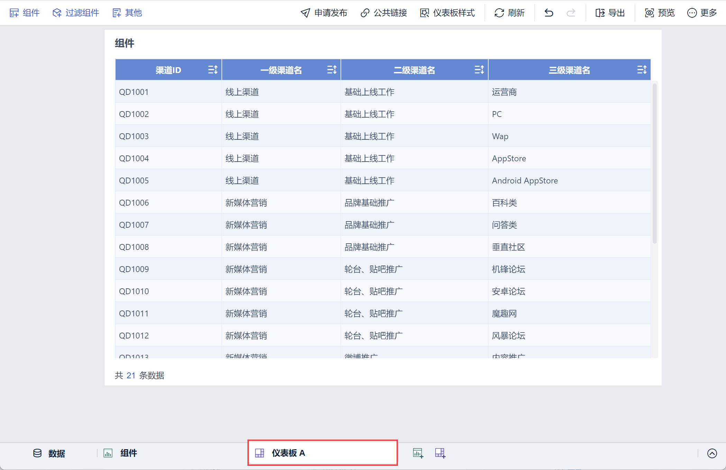
Task: Click the add component icon in bottom bar
Action: point(418,453)
